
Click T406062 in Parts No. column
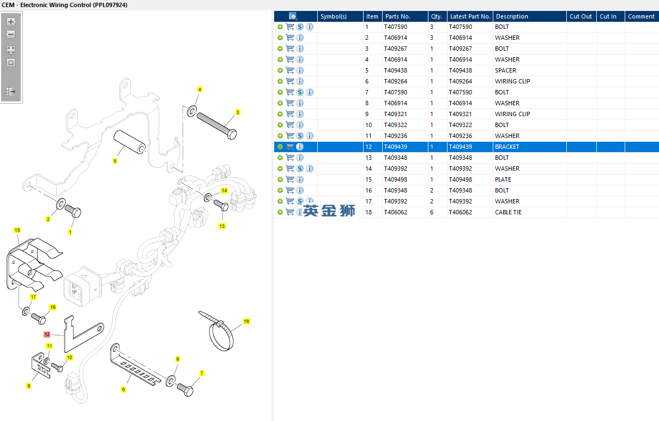click(396, 212)
